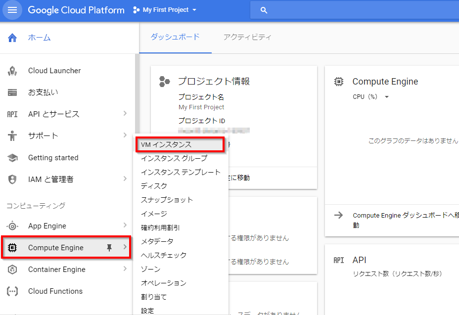This screenshot has height=315, width=459.
Task: Click the project hexagon icon in header
Action: [136, 10]
